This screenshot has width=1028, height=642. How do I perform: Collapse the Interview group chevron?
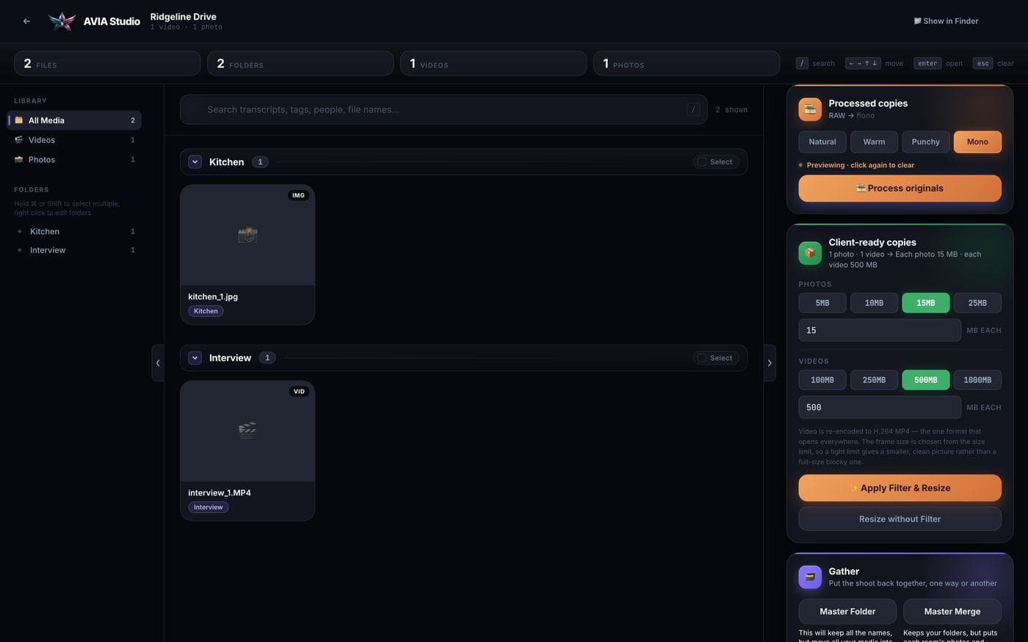point(195,358)
